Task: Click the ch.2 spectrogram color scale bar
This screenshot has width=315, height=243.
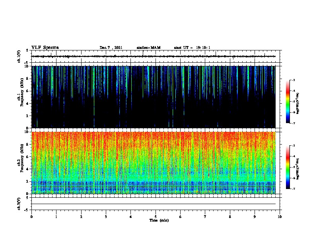Action: [x=288, y=167]
